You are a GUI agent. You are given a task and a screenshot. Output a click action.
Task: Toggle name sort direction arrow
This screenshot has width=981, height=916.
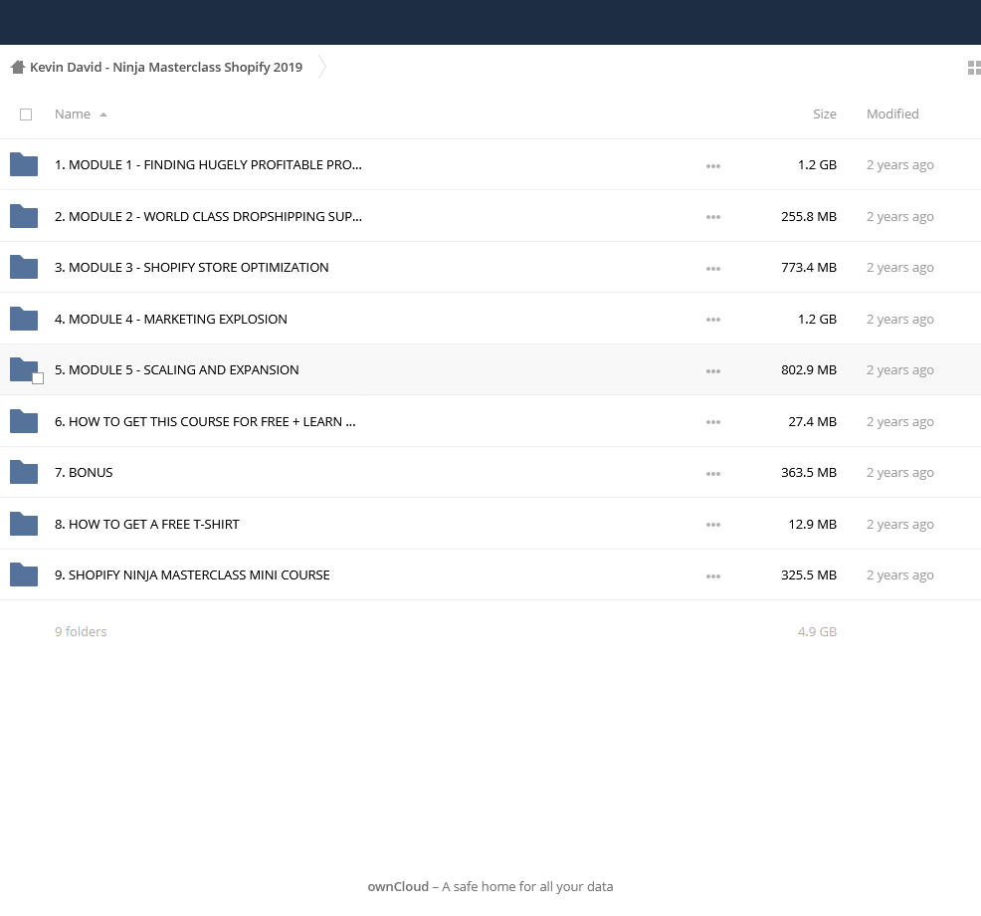[x=103, y=114]
